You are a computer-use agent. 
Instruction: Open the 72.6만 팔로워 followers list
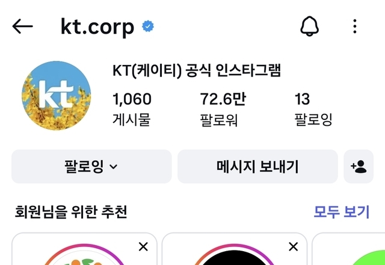coord(223,109)
